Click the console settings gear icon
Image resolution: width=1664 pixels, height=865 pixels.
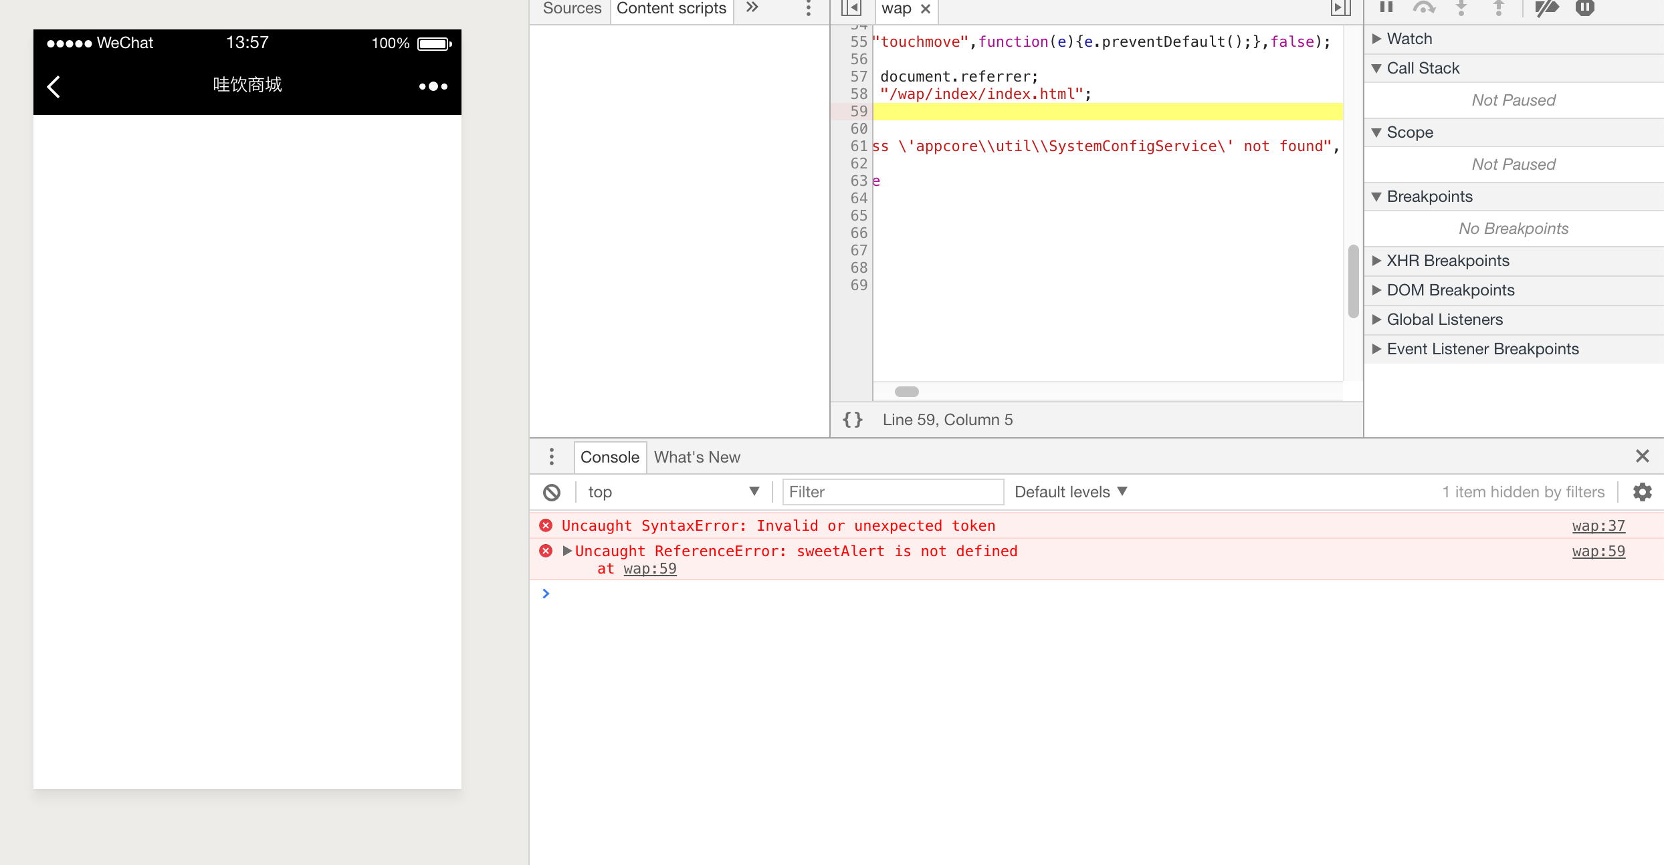[1643, 492]
